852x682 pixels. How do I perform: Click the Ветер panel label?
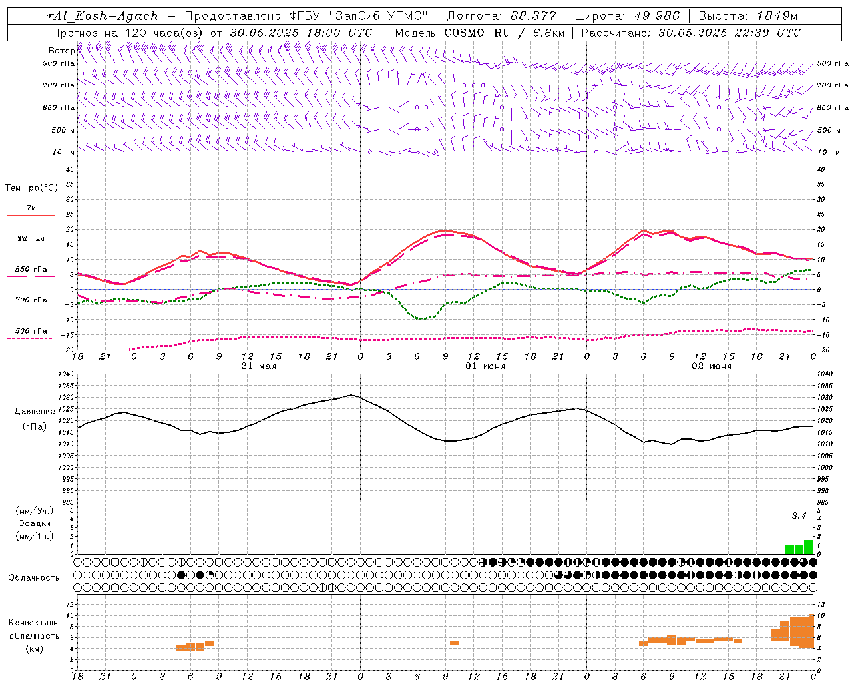click(x=61, y=51)
